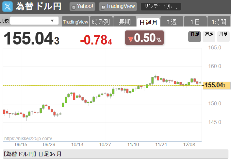The width and height of the screenshot is (231, 160).
Task: Click the 165.0 axis label
Action: point(215,48)
